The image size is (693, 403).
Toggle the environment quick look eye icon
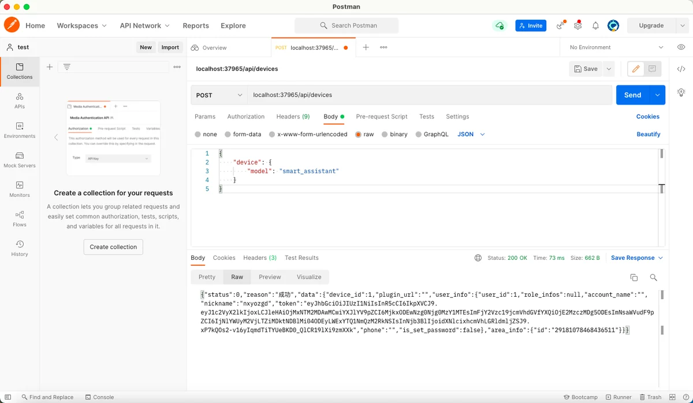pos(681,47)
